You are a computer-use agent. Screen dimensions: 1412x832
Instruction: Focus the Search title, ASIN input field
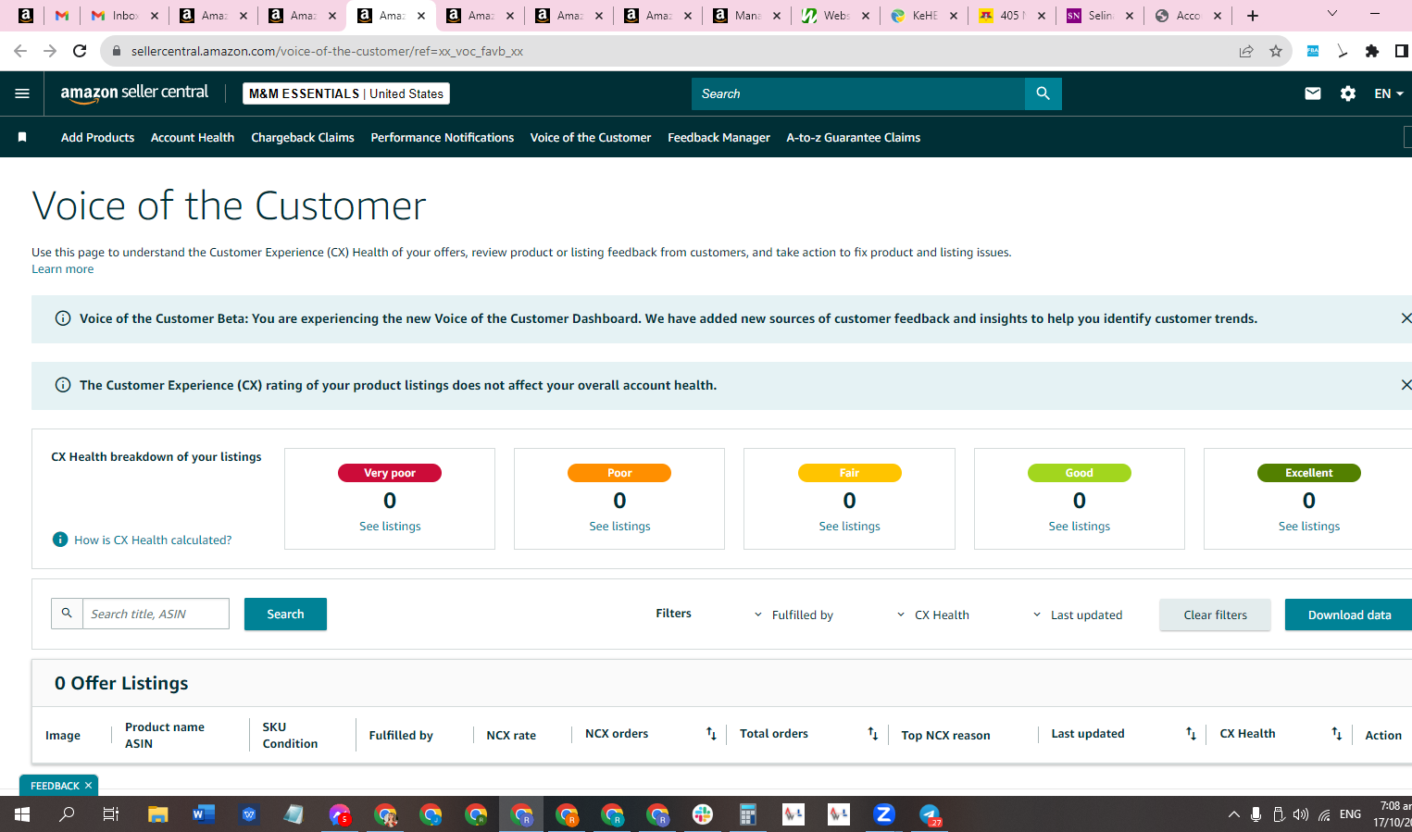(x=156, y=614)
